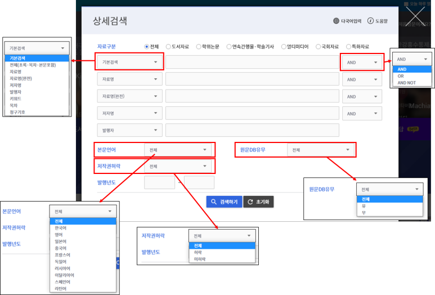
Task: Select the 전체 material type radio button
Action: (x=146, y=47)
